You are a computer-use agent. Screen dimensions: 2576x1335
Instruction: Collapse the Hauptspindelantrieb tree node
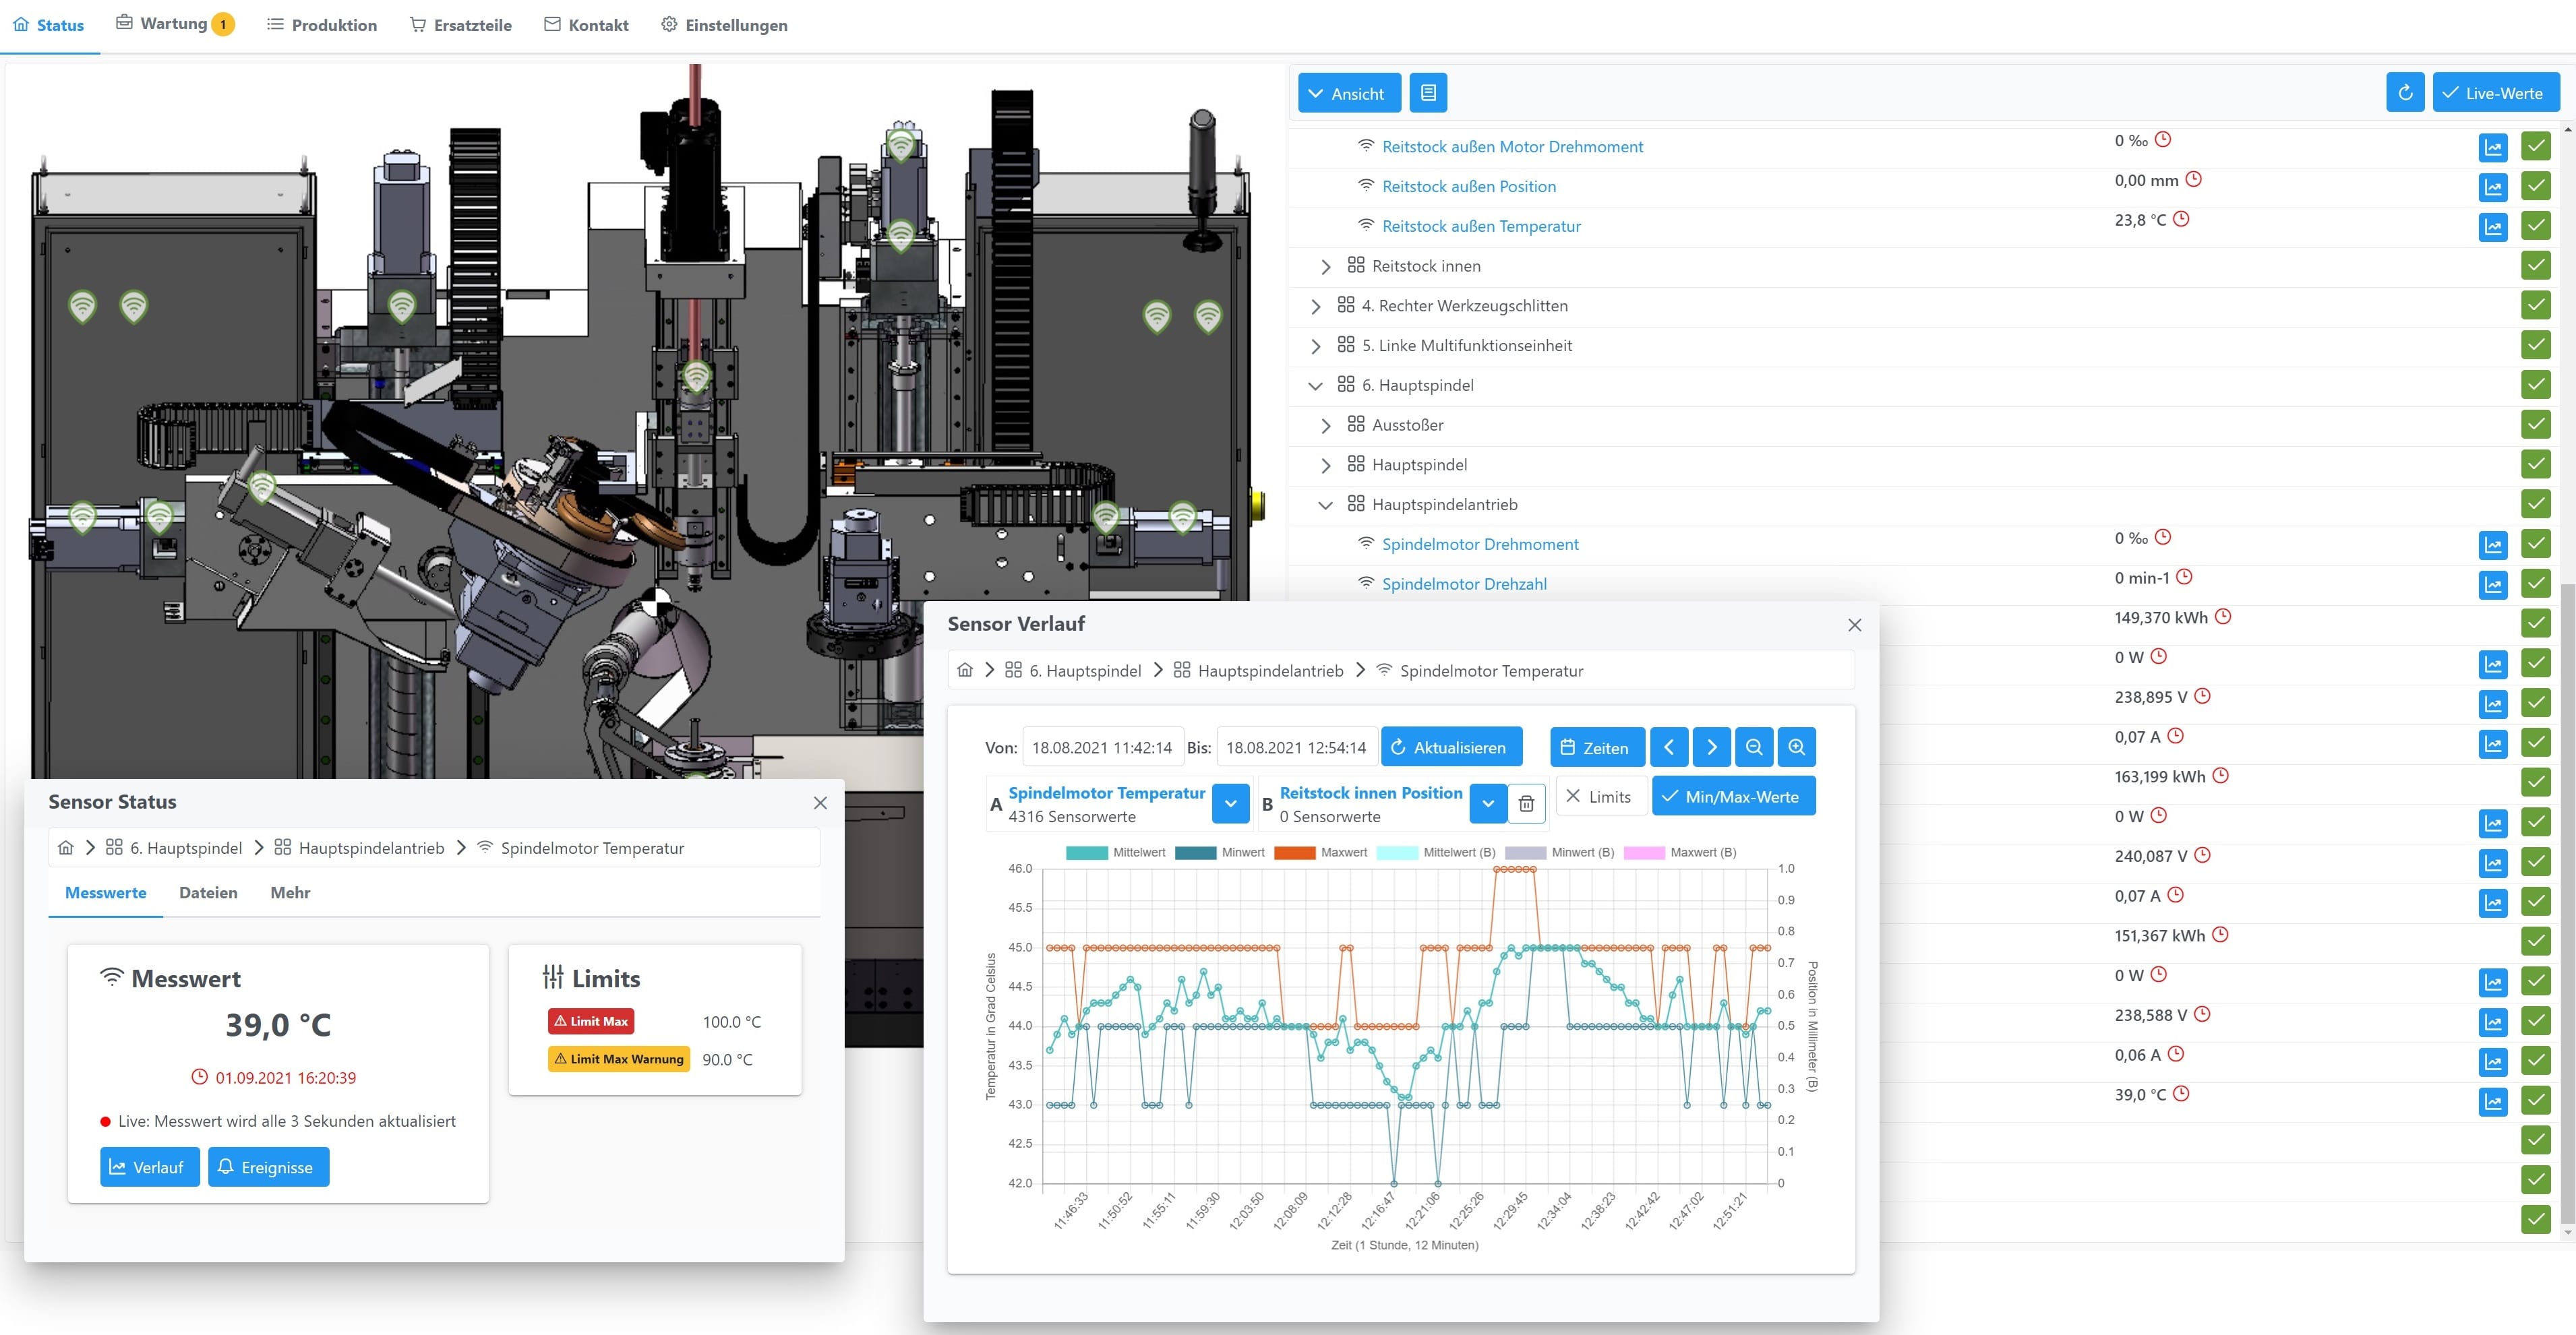pos(1325,505)
